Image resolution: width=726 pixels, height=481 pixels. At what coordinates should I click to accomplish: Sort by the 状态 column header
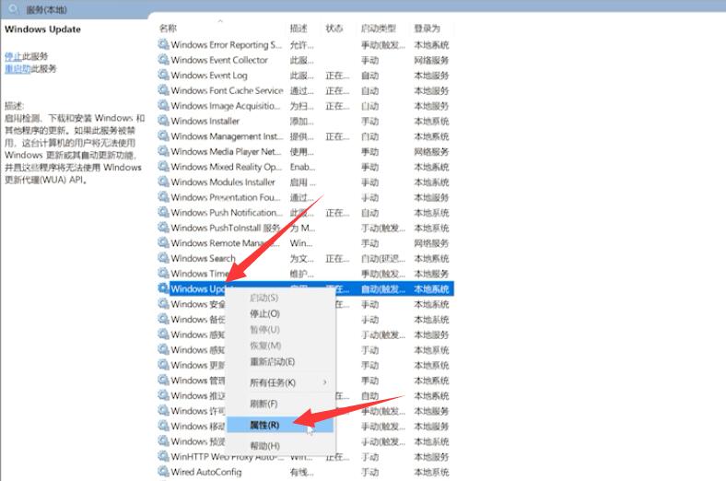point(334,29)
